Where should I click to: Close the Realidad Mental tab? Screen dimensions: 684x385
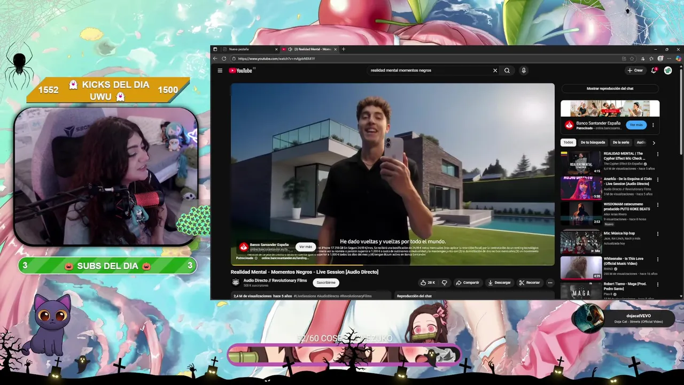(335, 49)
